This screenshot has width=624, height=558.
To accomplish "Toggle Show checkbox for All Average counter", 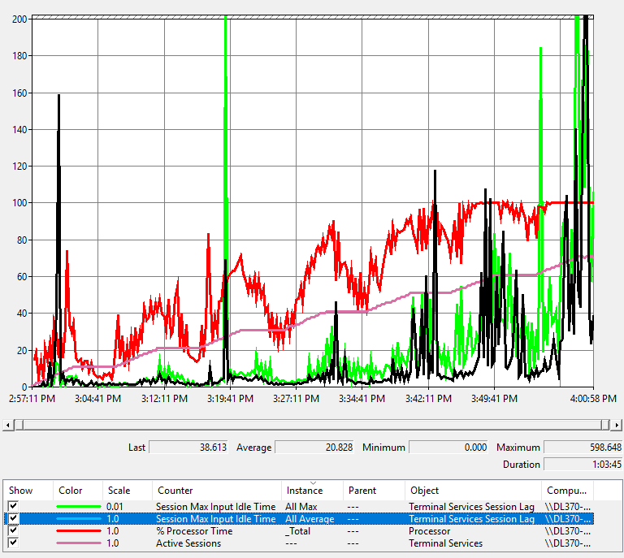I will (x=13, y=518).
